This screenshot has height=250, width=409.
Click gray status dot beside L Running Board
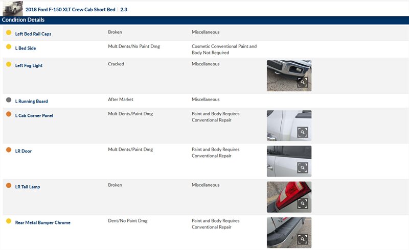[x=9, y=100]
